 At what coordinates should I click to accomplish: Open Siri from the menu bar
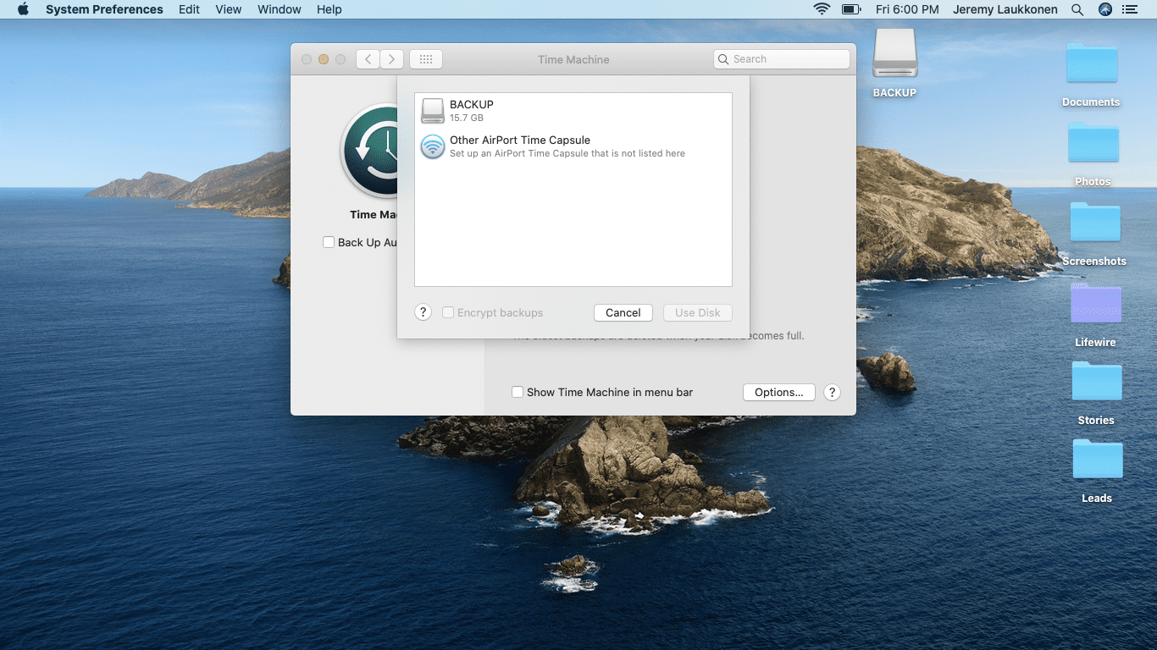point(1104,9)
